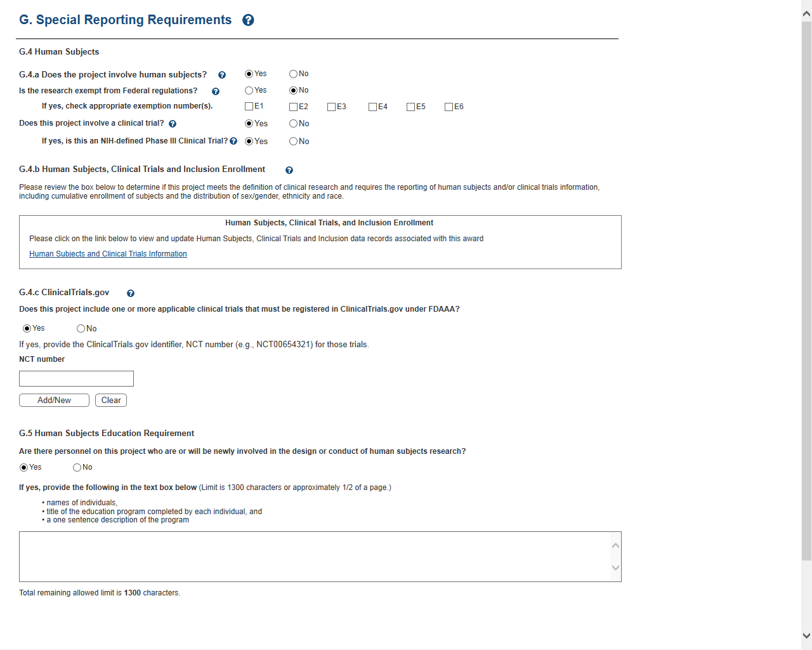Select No for newly involved personnel
Screen dimensions: 812x650
pos(77,468)
